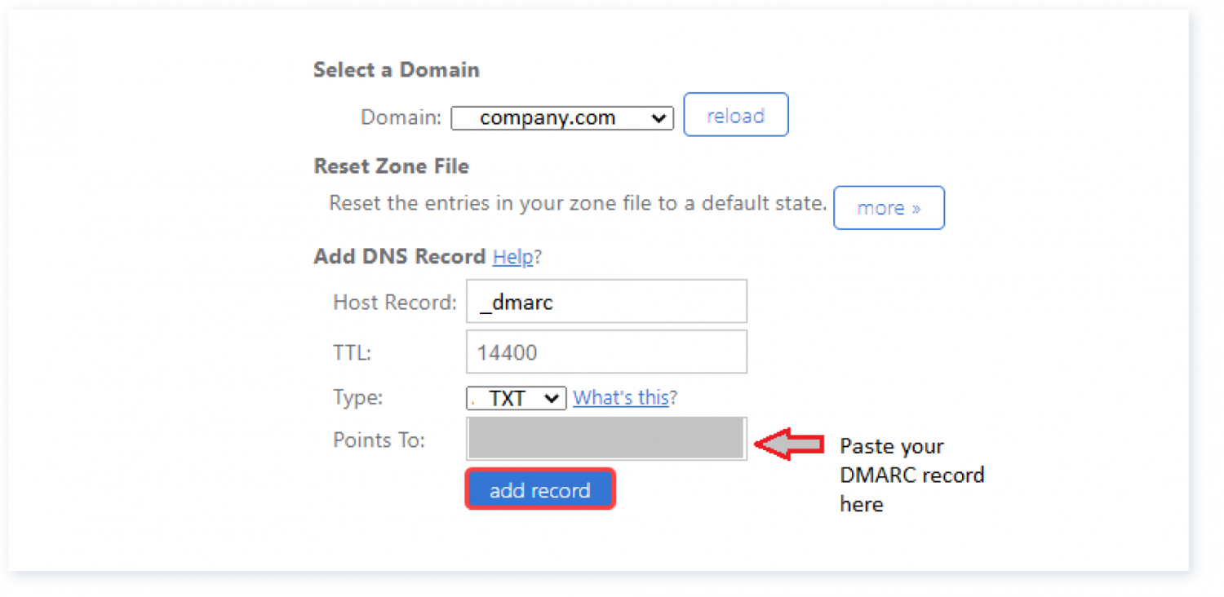Image resolution: width=1224 pixels, height=597 pixels.
Task: Expand the record Type dropdown
Action: 516,398
